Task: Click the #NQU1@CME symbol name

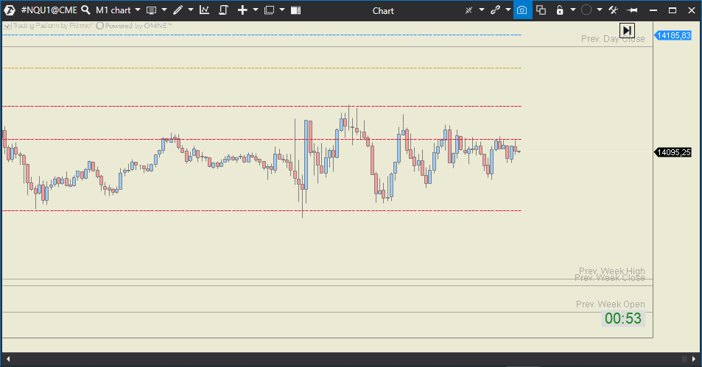Action: 49,10
